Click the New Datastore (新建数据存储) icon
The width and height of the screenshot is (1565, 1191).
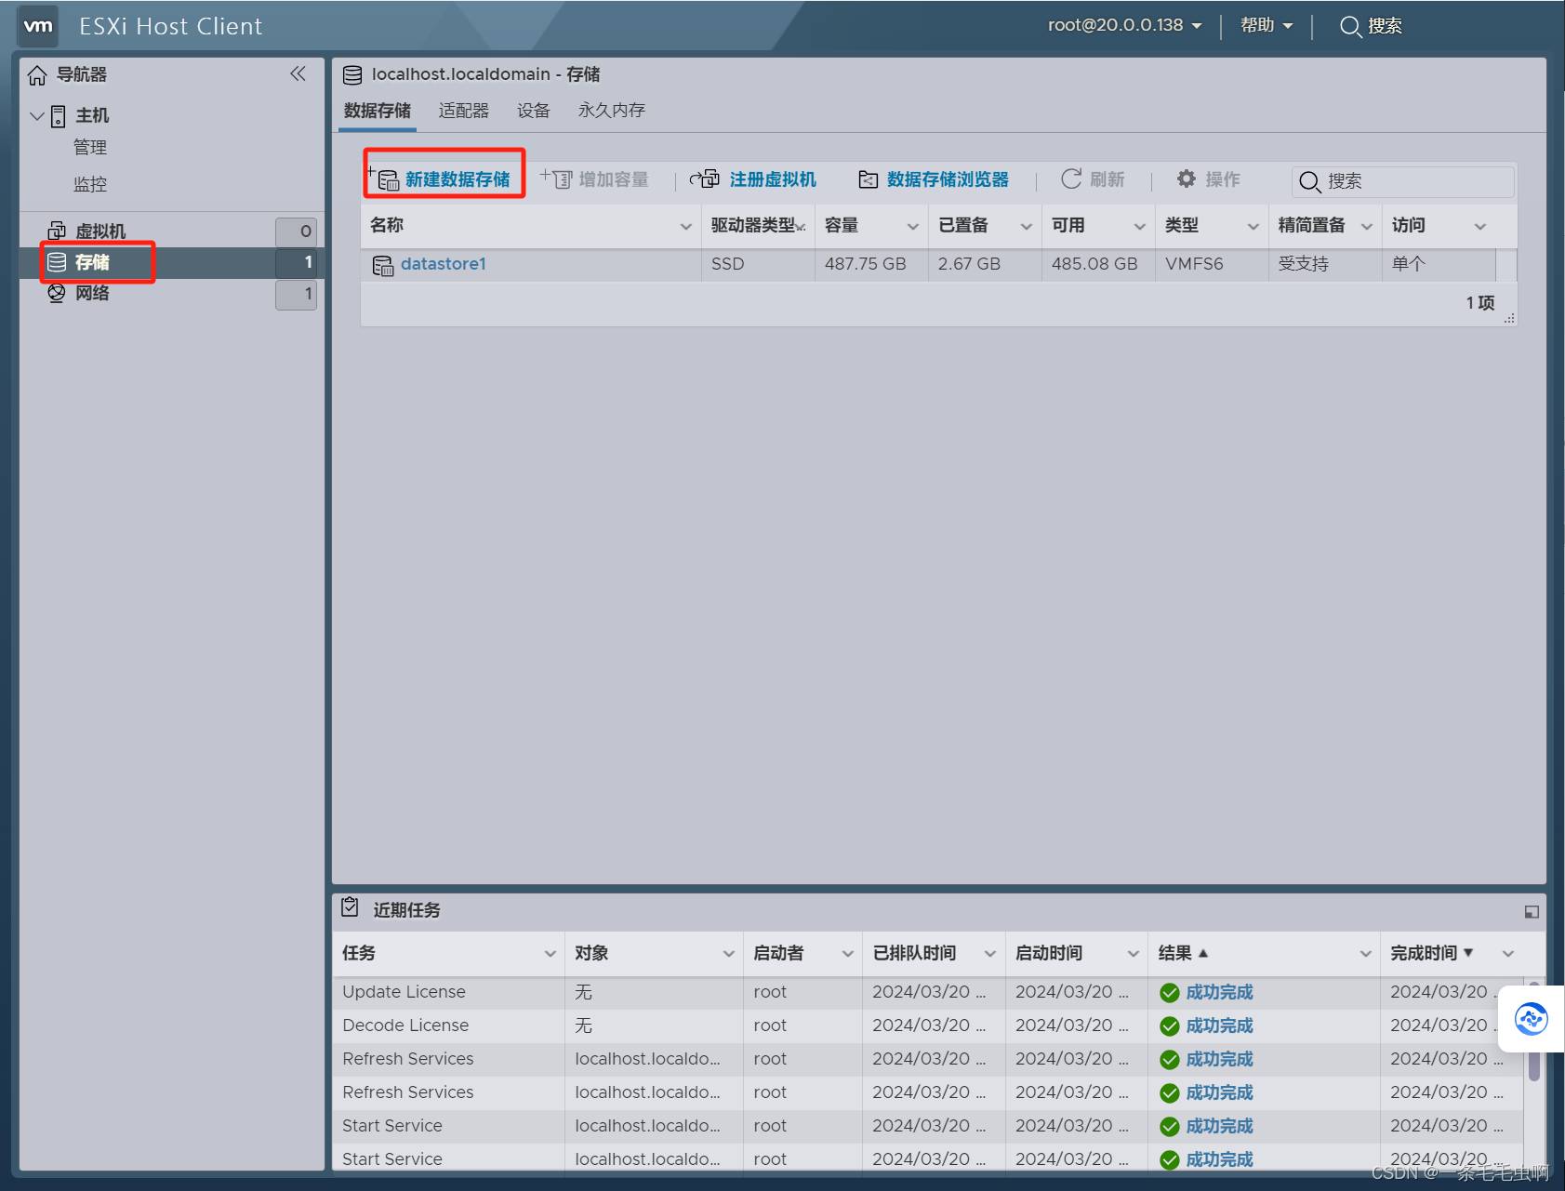pos(385,179)
